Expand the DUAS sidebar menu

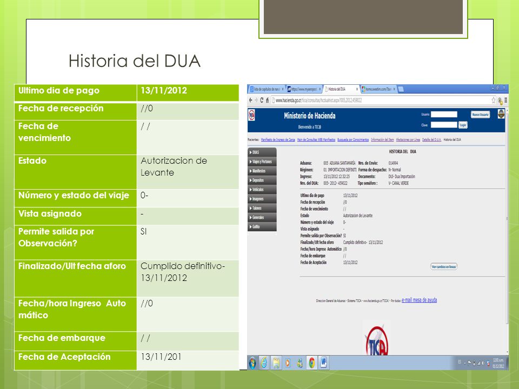pyautogui.click(x=262, y=152)
